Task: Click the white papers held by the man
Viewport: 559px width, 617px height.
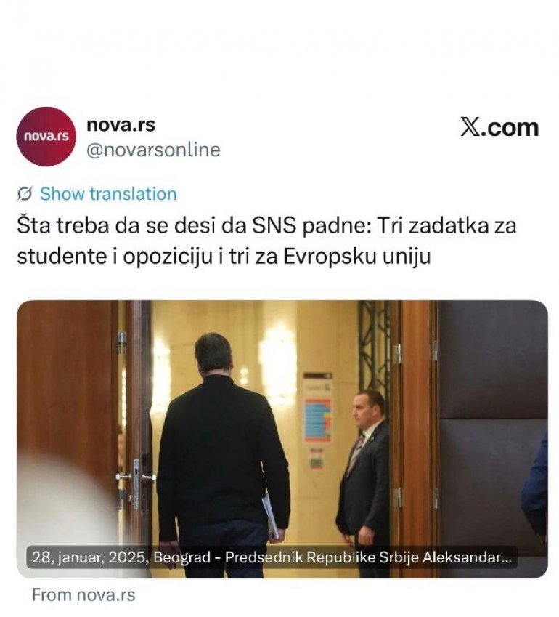Action: pyautogui.click(x=271, y=516)
